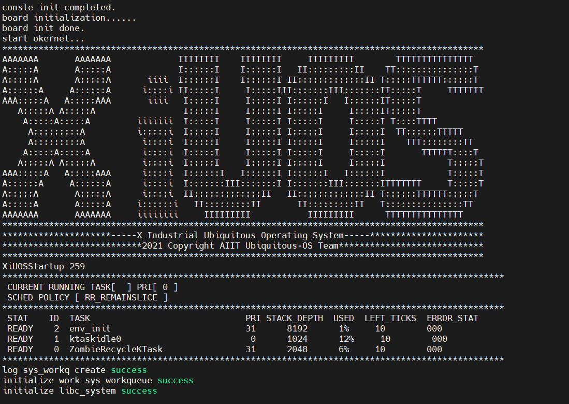This screenshot has width=569, height=404.
Task: Click the priority 0 of ktaskidle0
Action: tap(253, 339)
